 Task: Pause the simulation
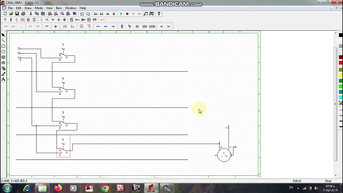[133, 14]
